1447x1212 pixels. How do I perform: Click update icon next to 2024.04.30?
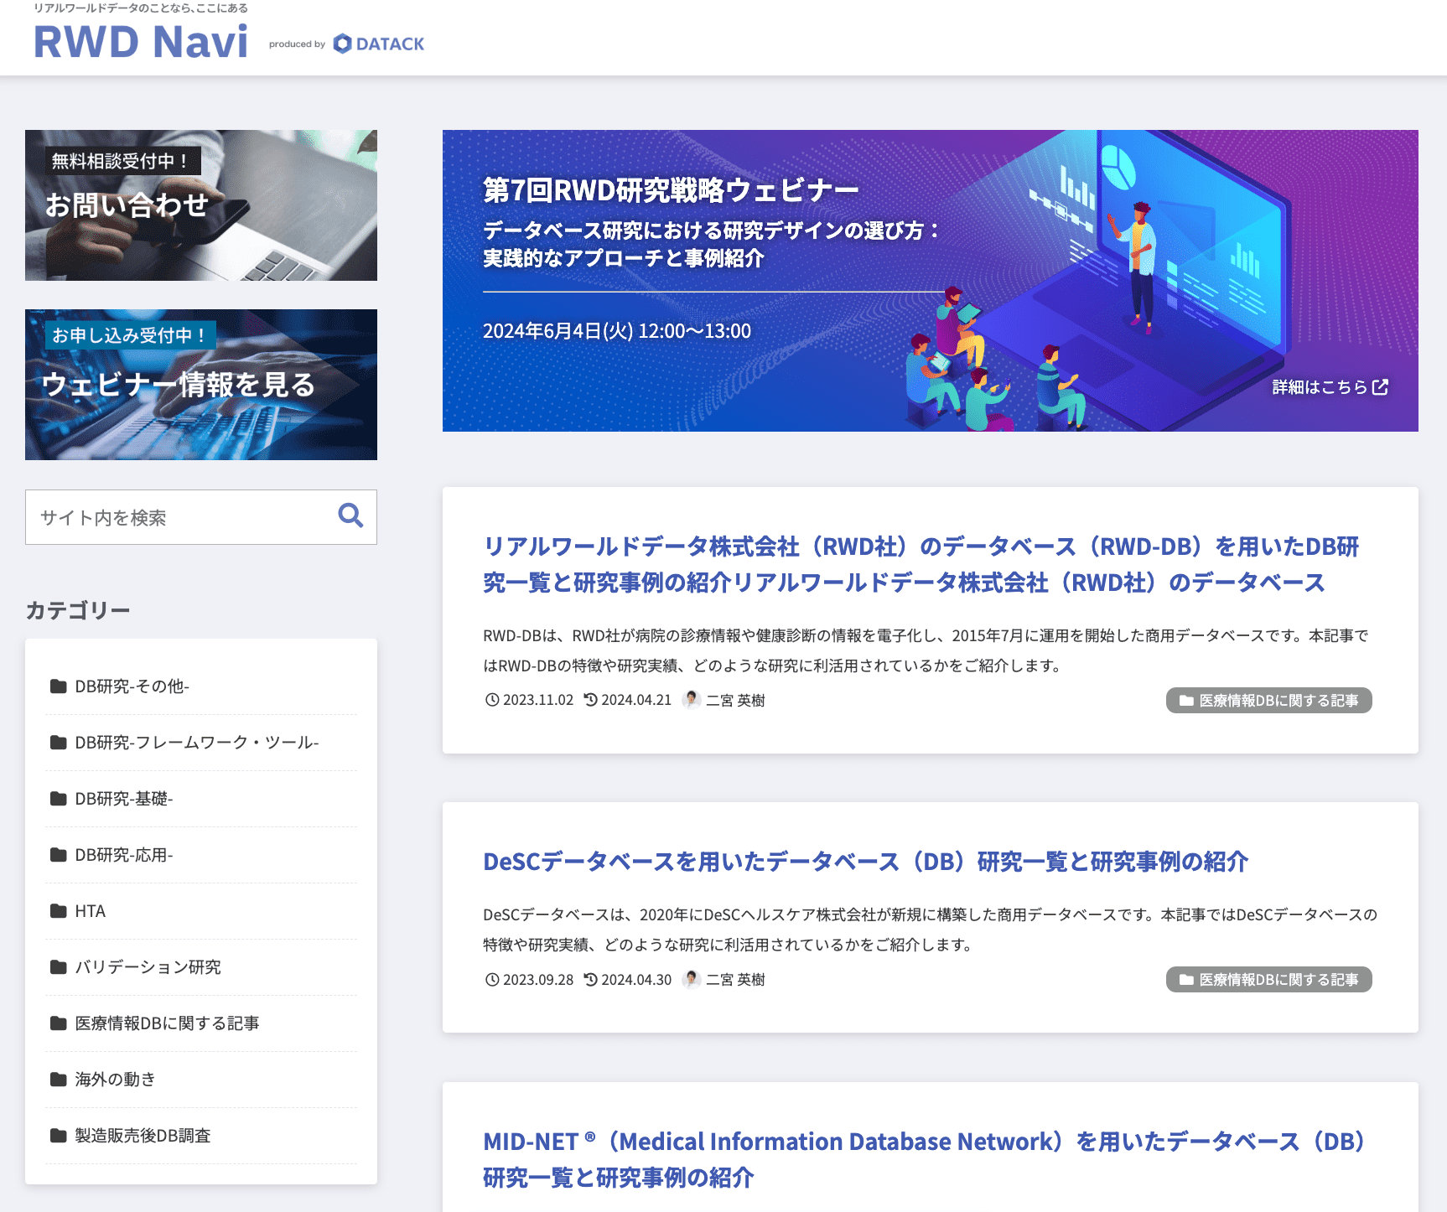tap(591, 980)
